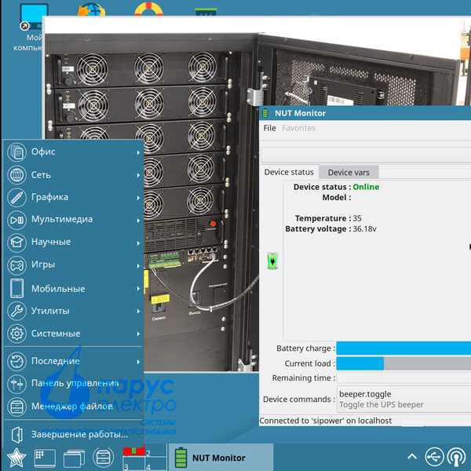Viewport: 471px width, 471px height.
Task: Launch the globe browser desktop icon
Action: 92,11
